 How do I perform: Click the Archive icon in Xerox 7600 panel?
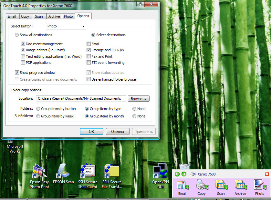[241, 185]
